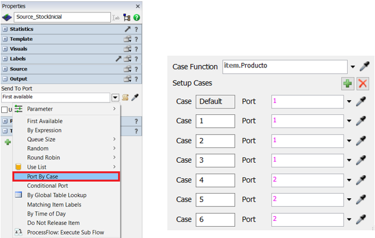Click the tree view icon beside the object name
The image size is (375, 238).
(126, 18)
